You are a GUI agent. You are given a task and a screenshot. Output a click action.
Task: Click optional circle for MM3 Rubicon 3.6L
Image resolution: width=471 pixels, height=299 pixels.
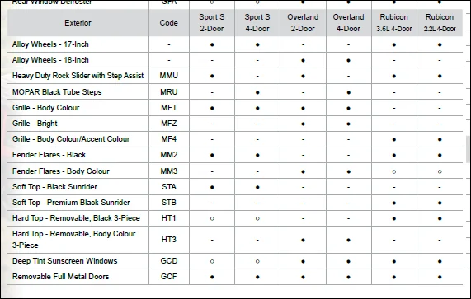[x=394, y=172]
